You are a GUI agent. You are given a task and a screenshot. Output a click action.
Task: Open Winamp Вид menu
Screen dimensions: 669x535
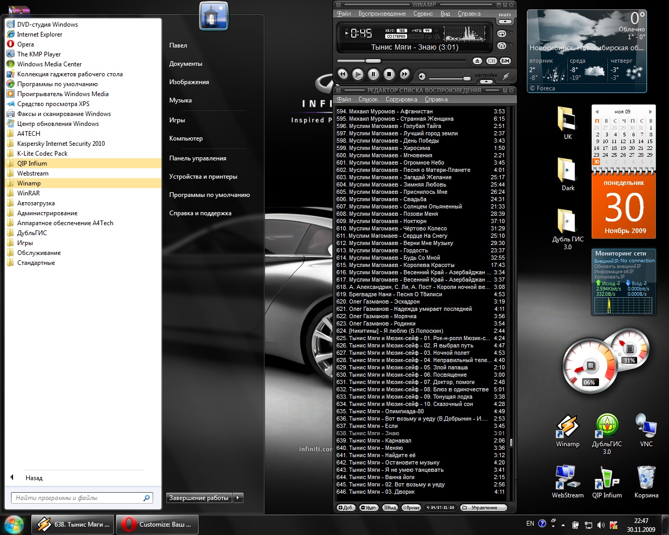pos(445,14)
